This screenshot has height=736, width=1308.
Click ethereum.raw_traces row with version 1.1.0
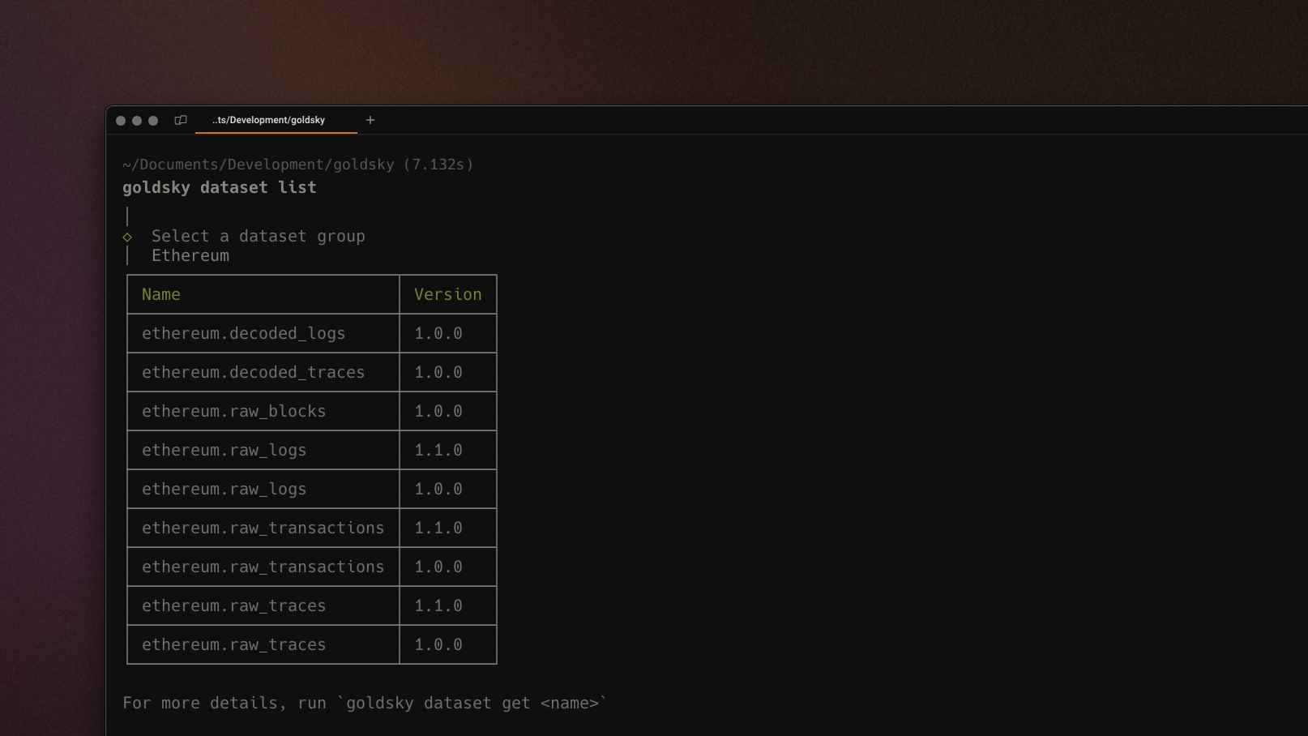tap(312, 605)
